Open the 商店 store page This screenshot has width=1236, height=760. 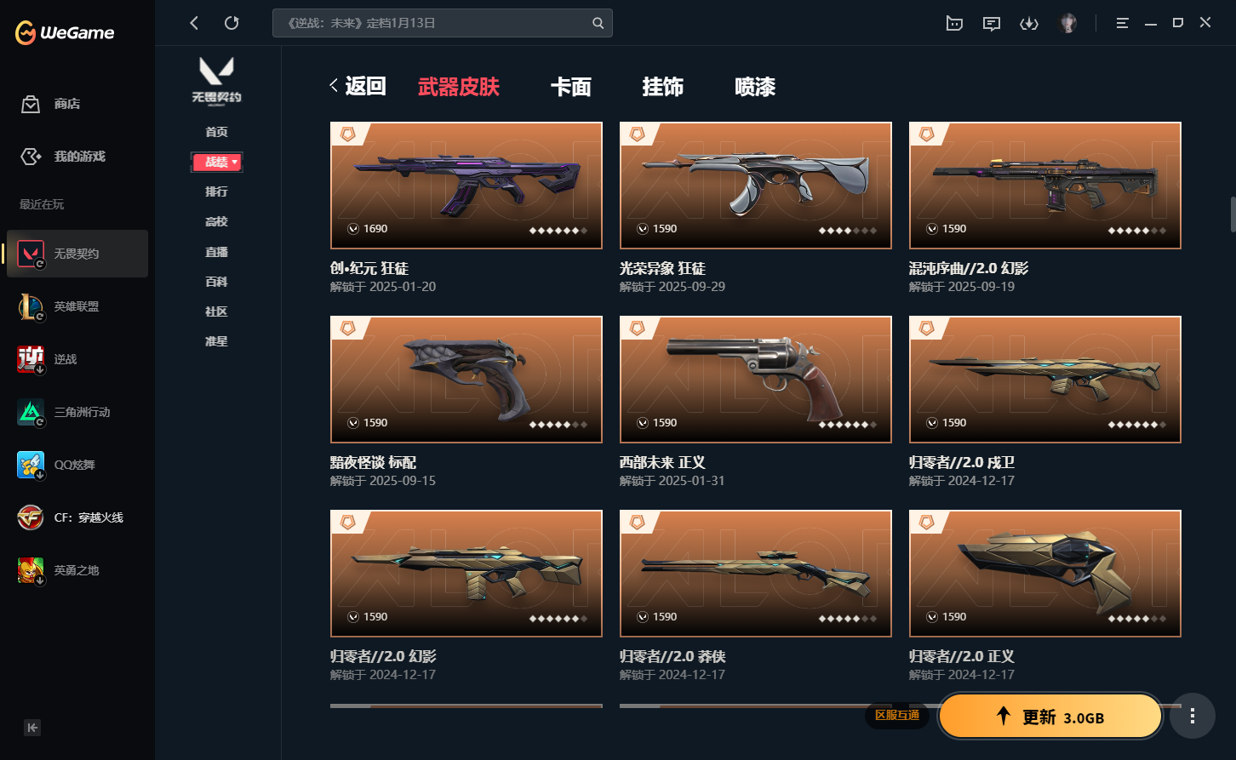tap(51, 104)
